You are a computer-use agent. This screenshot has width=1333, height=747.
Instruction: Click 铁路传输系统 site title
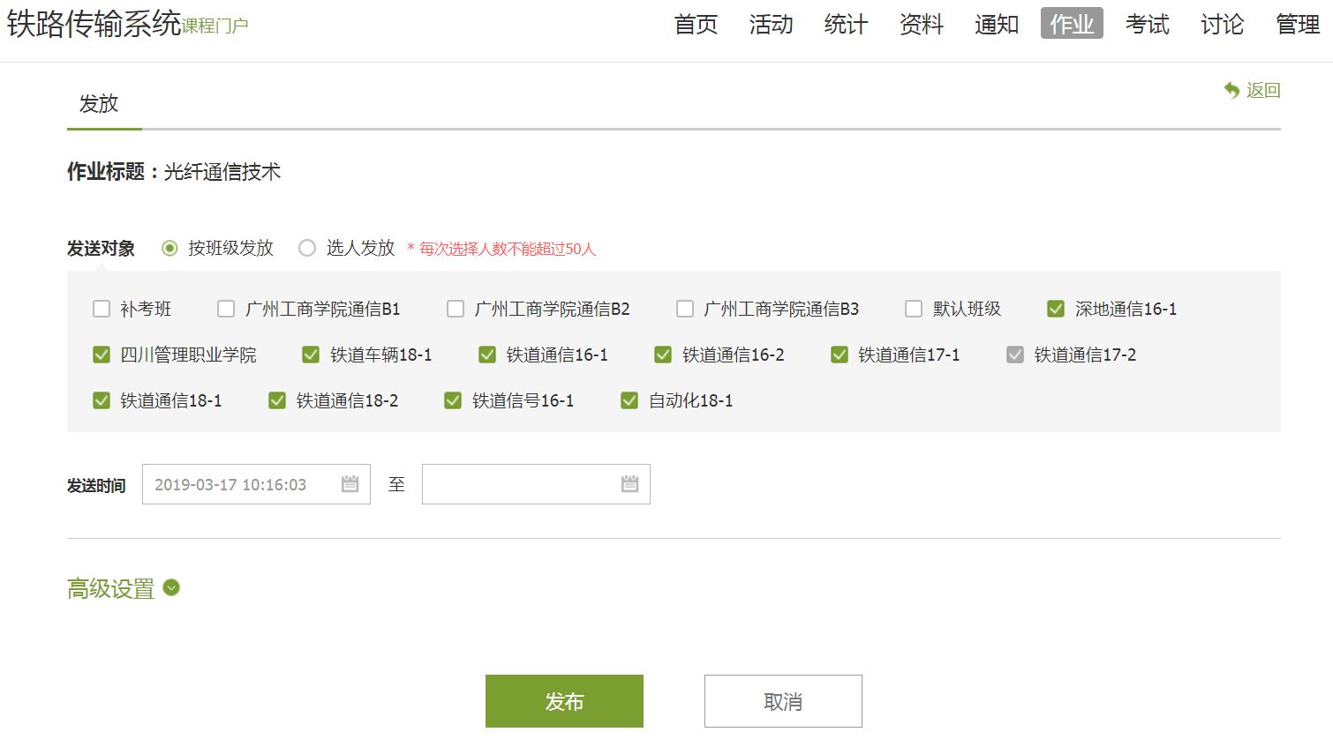94,24
